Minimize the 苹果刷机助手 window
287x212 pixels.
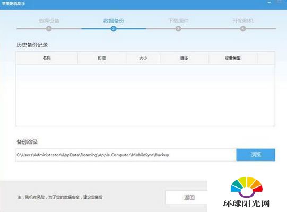269,2
